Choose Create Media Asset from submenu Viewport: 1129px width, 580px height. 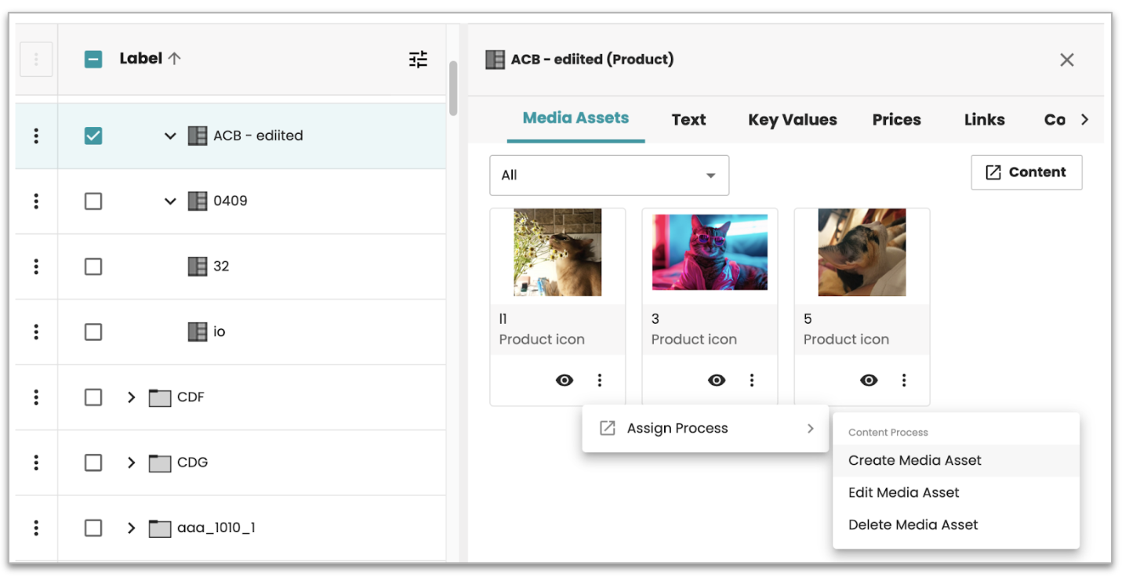[x=915, y=461]
